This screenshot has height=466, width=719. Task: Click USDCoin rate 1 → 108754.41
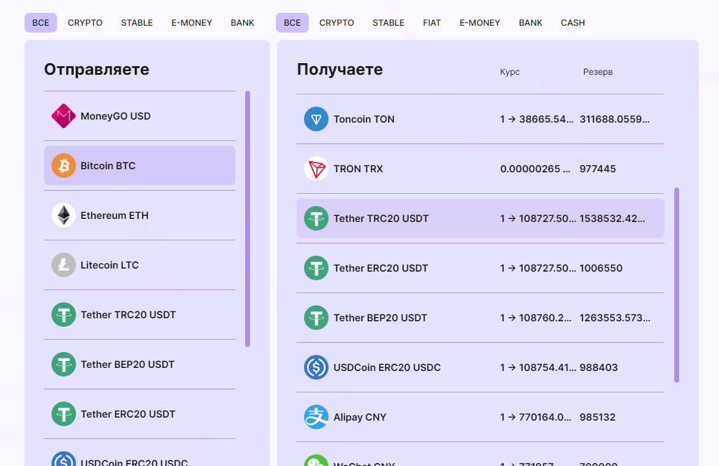538,367
